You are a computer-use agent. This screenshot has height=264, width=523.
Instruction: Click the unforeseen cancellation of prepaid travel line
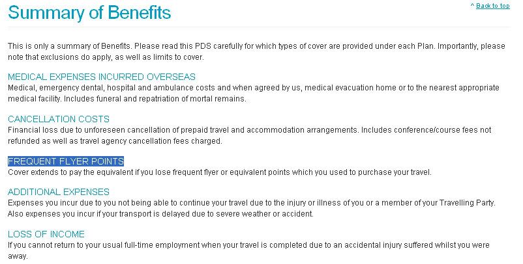pyautogui.click(x=250, y=130)
